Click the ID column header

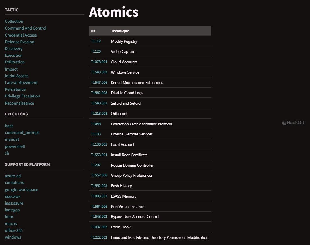point(93,31)
